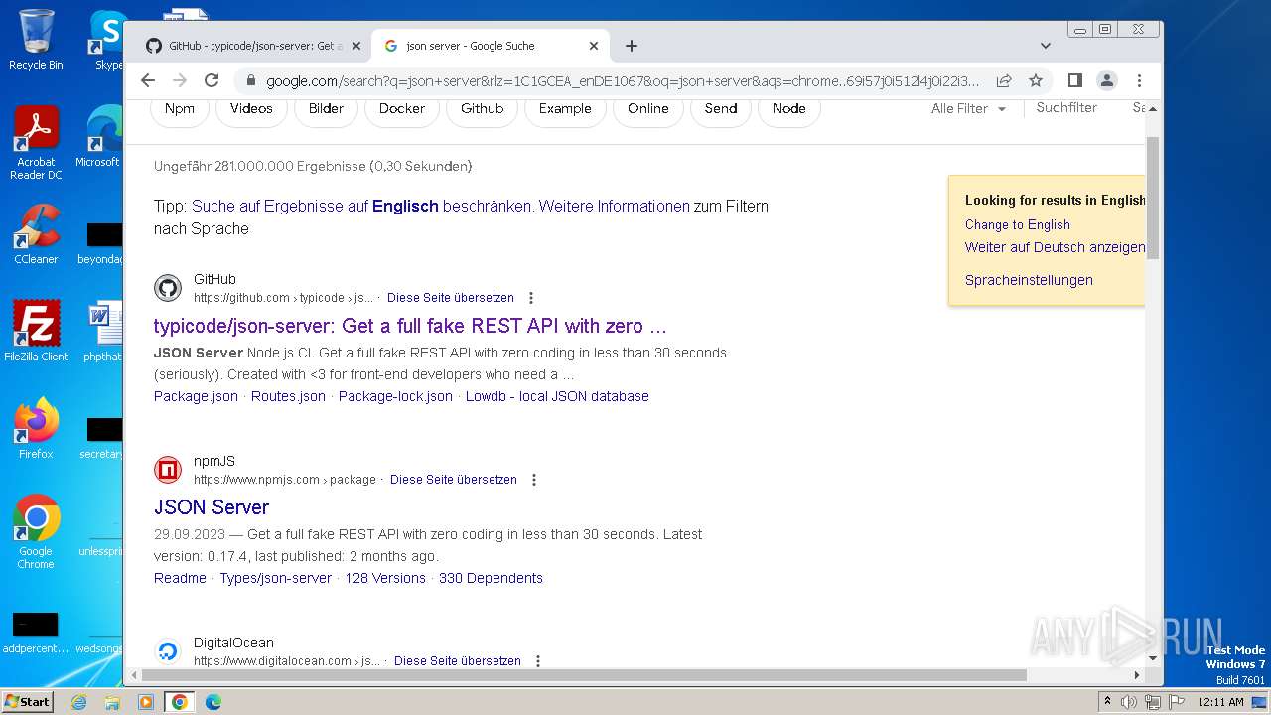1271x715 pixels.
Task: Click the DigitalOcean result favicon
Action: (x=168, y=651)
